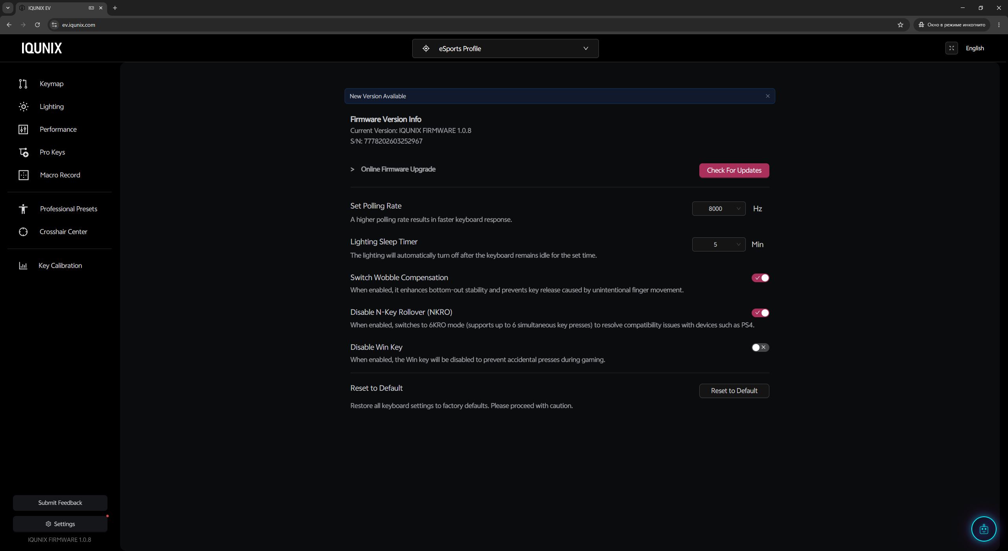Bookmark this page with the star icon
1008x551 pixels.
900,25
